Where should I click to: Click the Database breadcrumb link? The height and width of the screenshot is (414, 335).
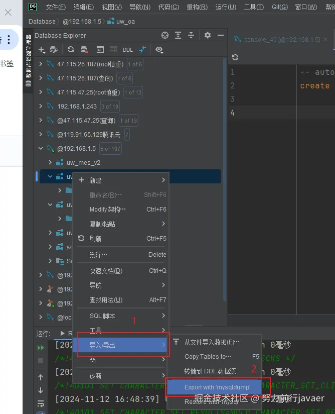click(x=42, y=22)
